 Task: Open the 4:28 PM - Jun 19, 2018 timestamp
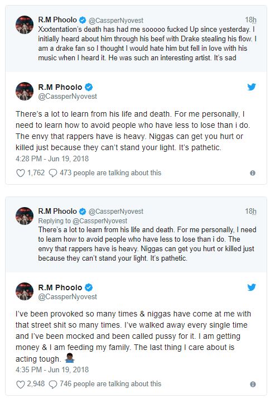pyautogui.click(x=52, y=159)
